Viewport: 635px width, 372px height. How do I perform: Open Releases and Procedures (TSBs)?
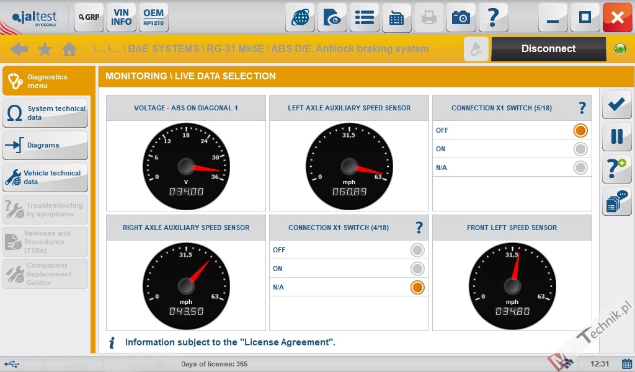click(x=45, y=242)
